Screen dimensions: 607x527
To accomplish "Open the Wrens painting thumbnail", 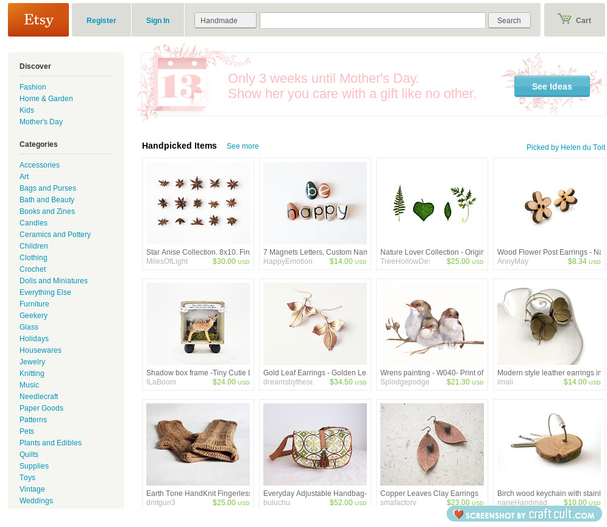I will [x=432, y=324].
